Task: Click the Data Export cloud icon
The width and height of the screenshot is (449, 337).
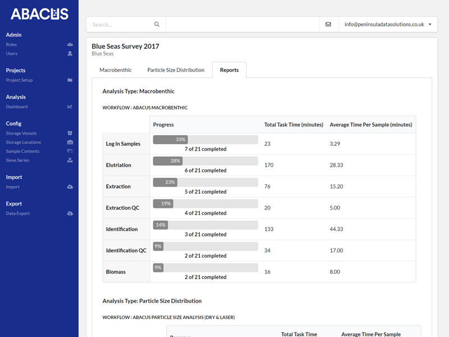Action: pyautogui.click(x=69, y=213)
